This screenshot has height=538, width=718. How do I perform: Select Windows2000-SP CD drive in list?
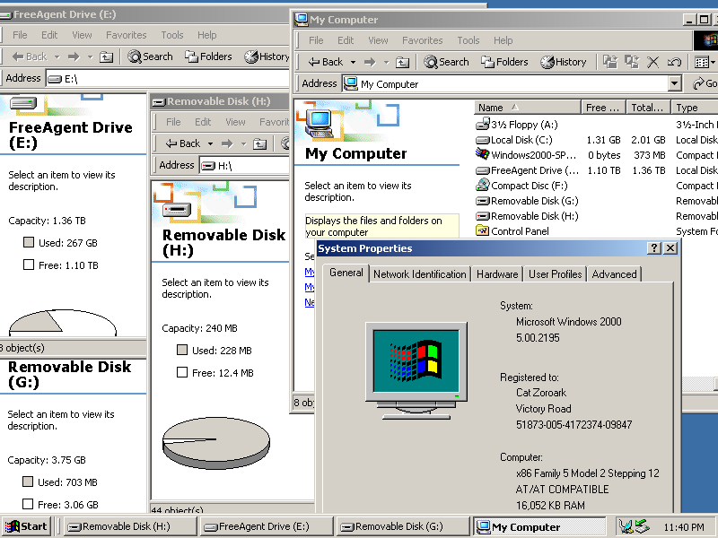533,155
